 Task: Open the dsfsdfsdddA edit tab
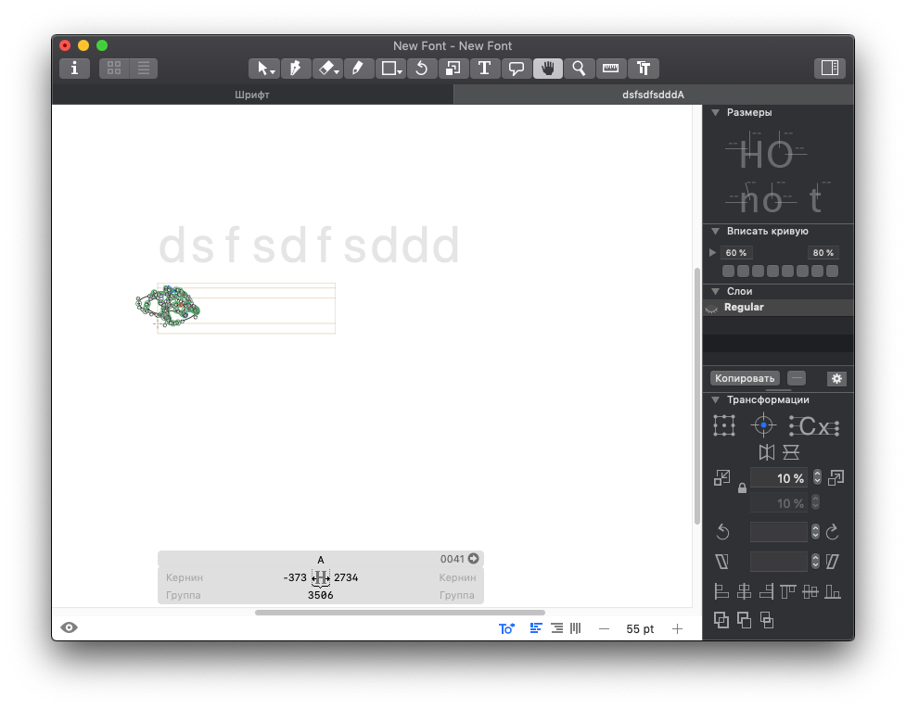(x=653, y=95)
